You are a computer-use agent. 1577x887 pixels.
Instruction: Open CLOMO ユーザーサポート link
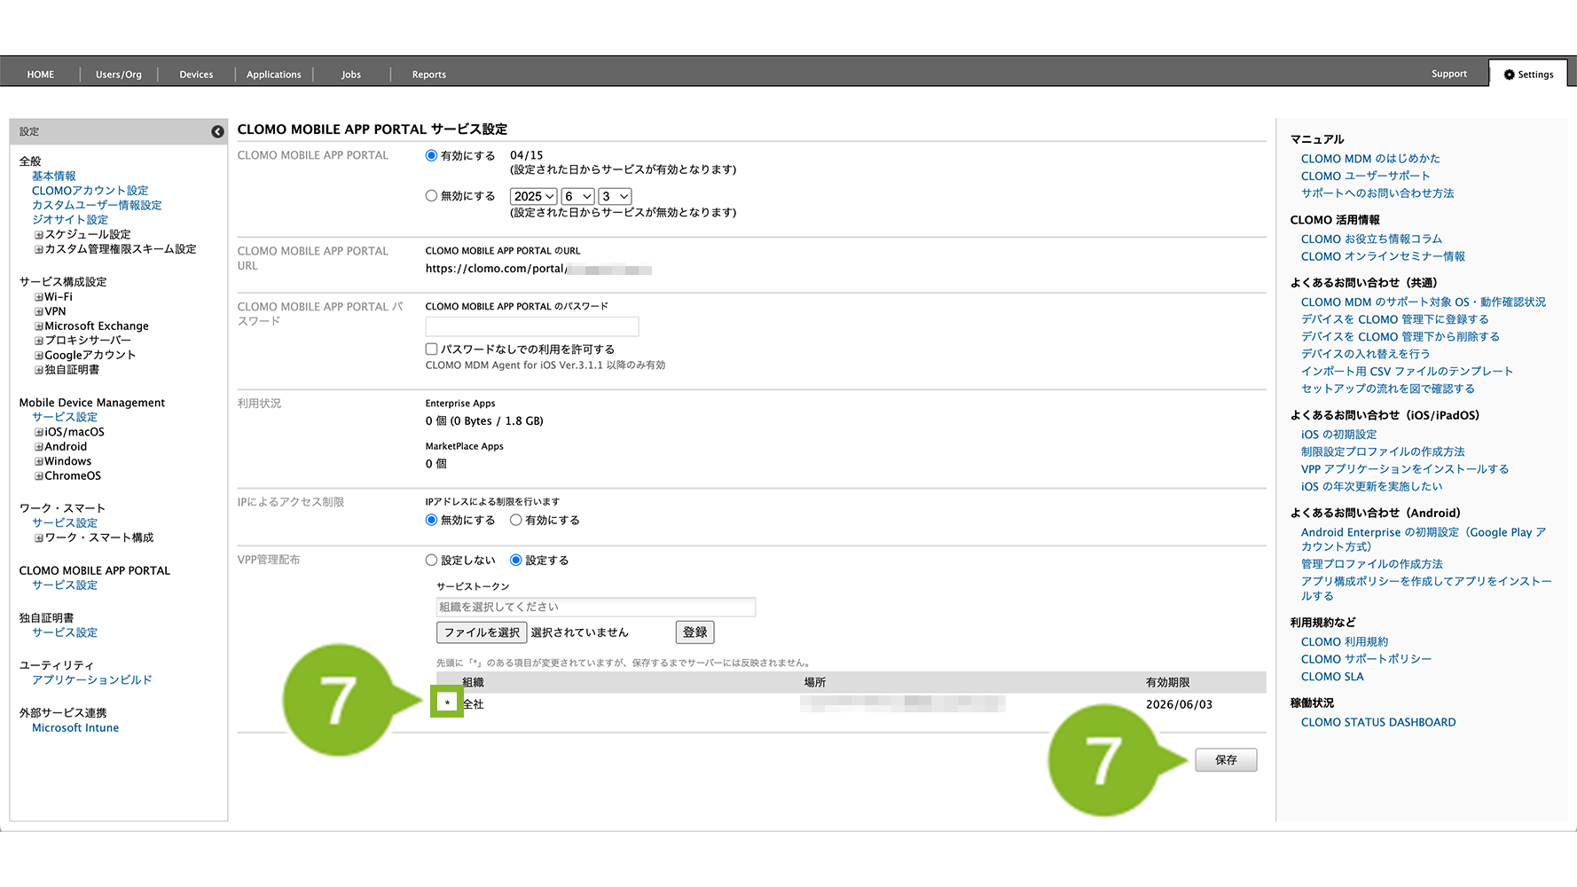point(1366,176)
